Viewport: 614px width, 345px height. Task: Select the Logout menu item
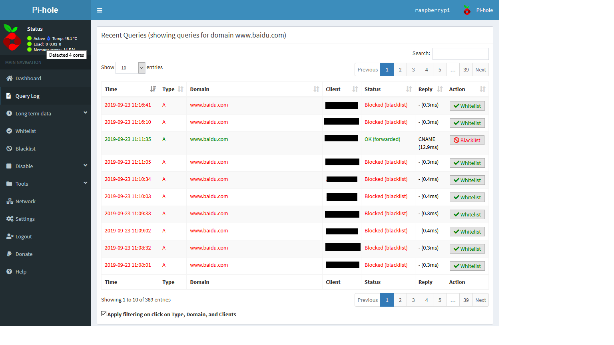point(46,236)
